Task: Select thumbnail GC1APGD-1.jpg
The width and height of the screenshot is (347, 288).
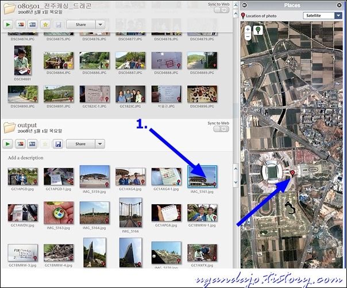Action: (59, 176)
